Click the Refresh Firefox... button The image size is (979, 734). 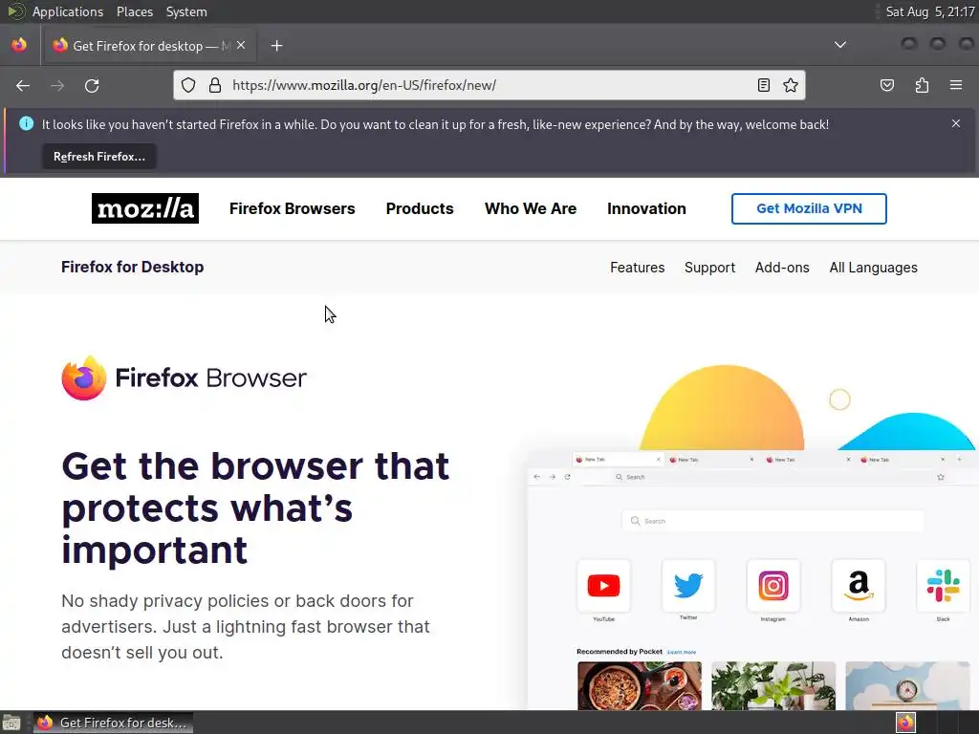[99, 157]
